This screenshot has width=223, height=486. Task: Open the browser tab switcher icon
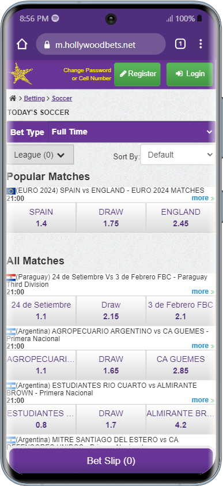coord(180,44)
